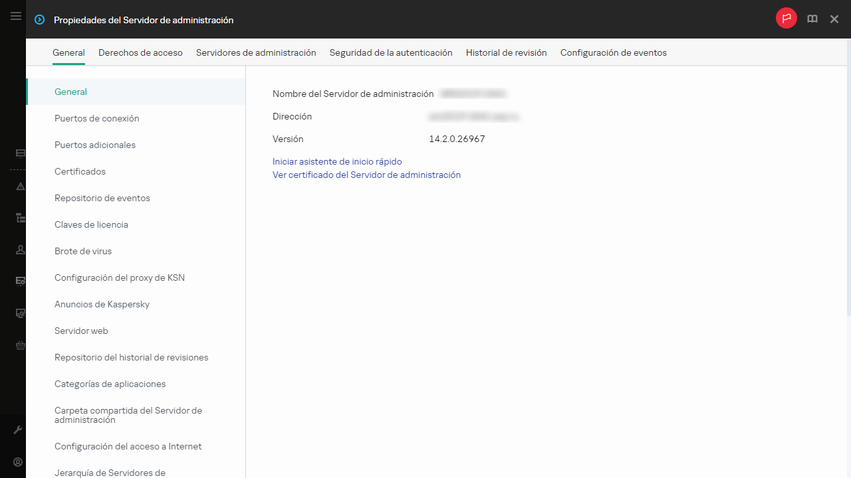This screenshot has width=851, height=478.
Task: Open the shopping basket sidebar icon
Action: 20,345
